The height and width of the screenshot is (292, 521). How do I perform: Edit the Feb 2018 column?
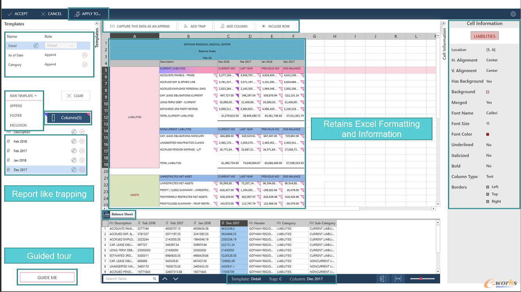pos(74,141)
